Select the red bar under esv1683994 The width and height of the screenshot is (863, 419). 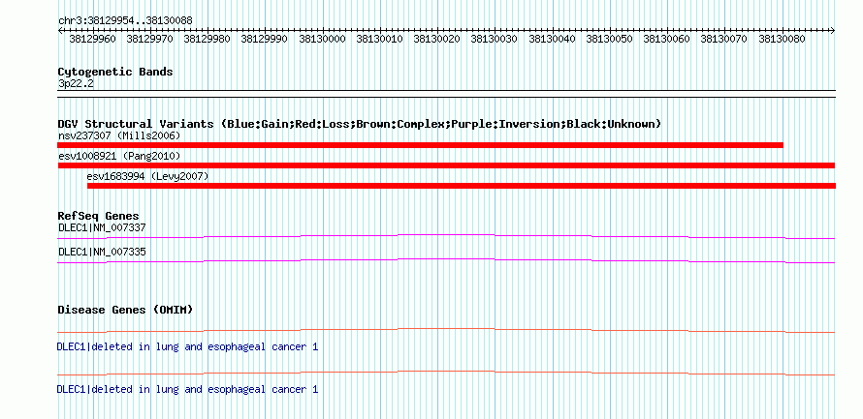point(462,186)
